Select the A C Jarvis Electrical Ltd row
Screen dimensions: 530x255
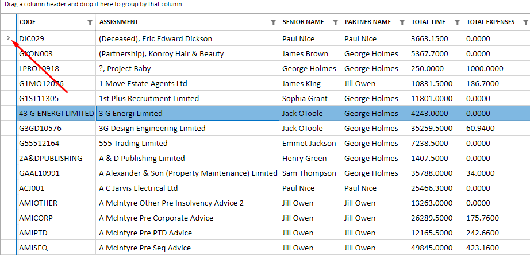click(x=138, y=188)
